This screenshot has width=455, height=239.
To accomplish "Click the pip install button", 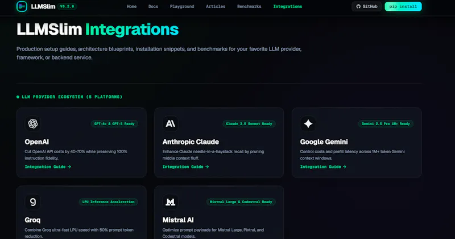I will (403, 6).
